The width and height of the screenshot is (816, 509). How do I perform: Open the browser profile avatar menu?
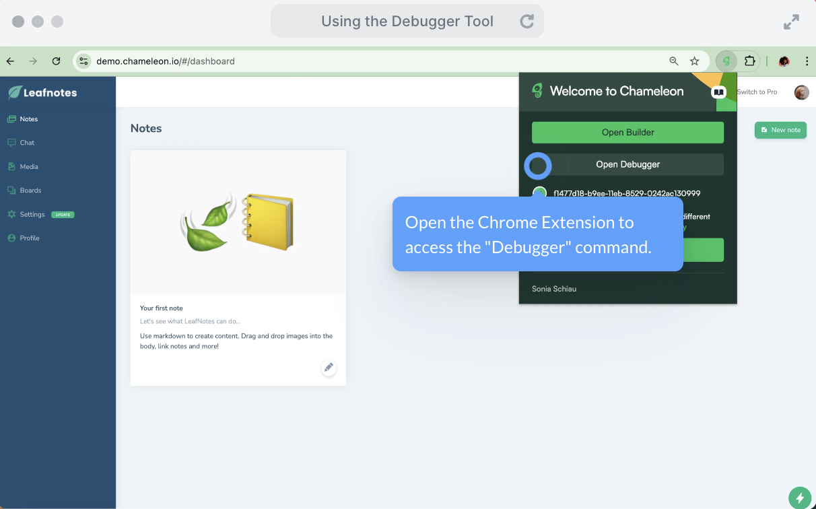click(x=784, y=61)
